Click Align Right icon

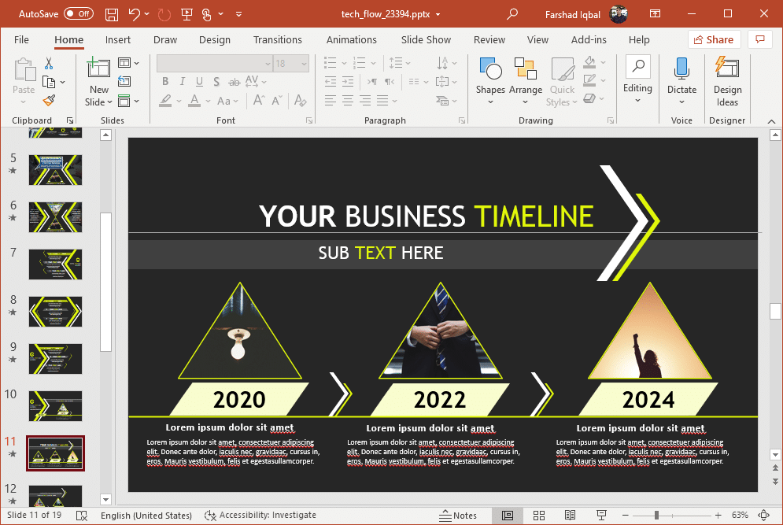[x=366, y=101]
